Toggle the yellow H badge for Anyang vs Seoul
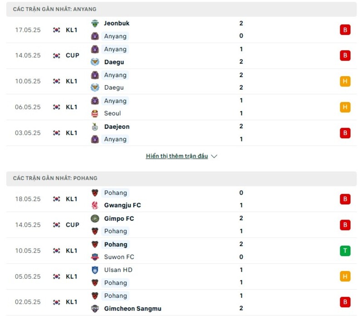The height and width of the screenshot is (316, 363). tap(345, 107)
